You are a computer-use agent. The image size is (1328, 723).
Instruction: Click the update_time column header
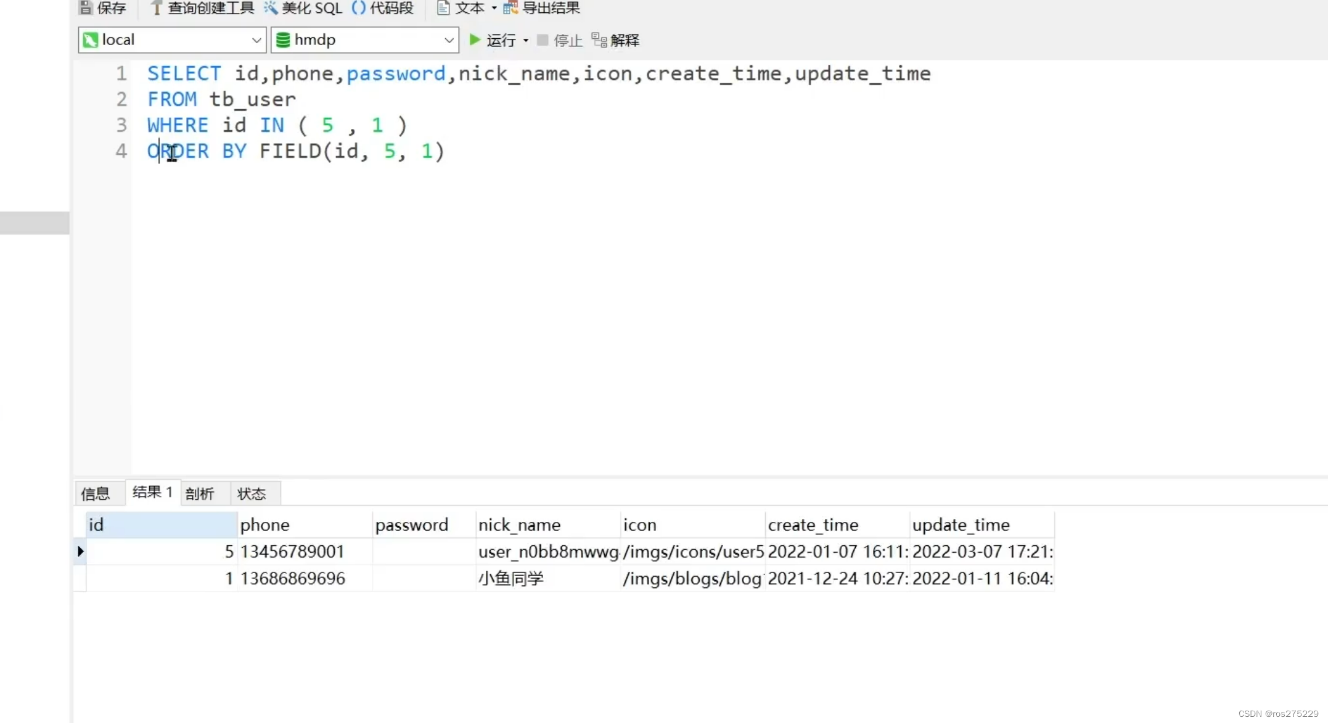tap(961, 525)
